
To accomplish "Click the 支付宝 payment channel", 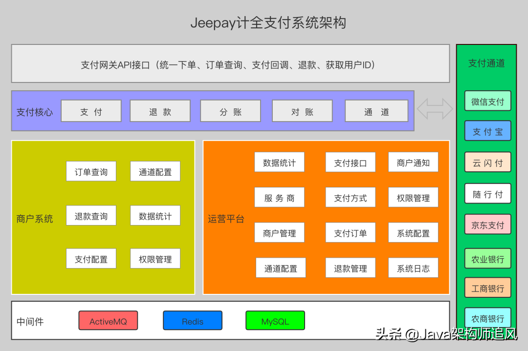I will (x=487, y=131).
